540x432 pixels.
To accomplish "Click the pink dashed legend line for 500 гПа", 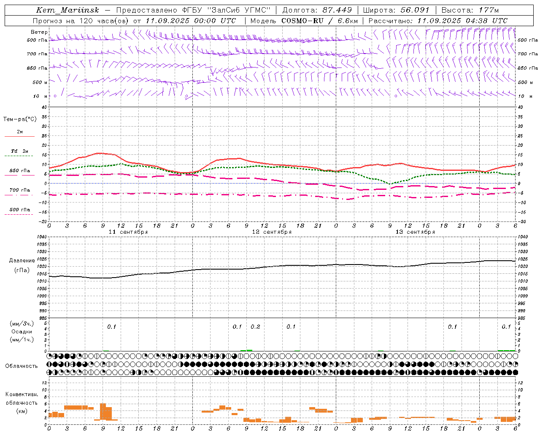I will tap(19, 215).
